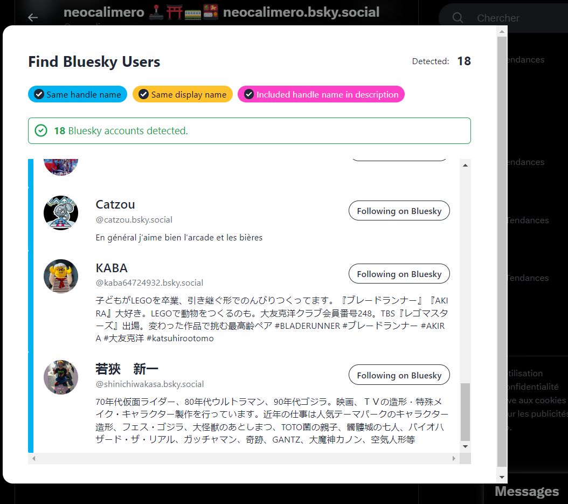The height and width of the screenshot is (504, 568).
Task: Click the modal scroll up arrow
Action: (x=502, y=31)
